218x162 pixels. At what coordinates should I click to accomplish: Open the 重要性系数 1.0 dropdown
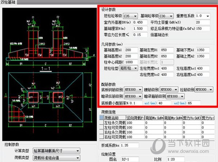coord(203,16)
